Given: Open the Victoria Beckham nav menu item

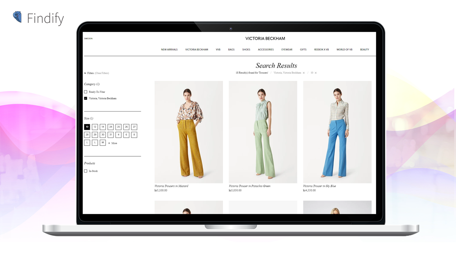Looking at the screenshot, I should click(x=197, y=49).
